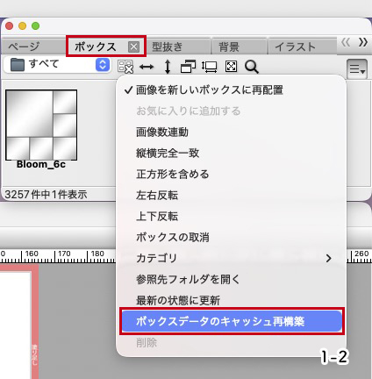This screenshot has height=379, width=372.
Task: Click the grid-with-X filter icon
Action: 125,67
